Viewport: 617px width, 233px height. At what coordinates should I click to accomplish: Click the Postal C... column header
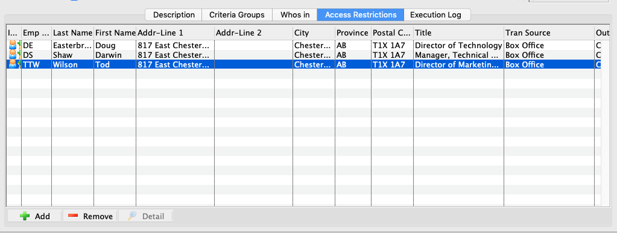tap(392, 33)
